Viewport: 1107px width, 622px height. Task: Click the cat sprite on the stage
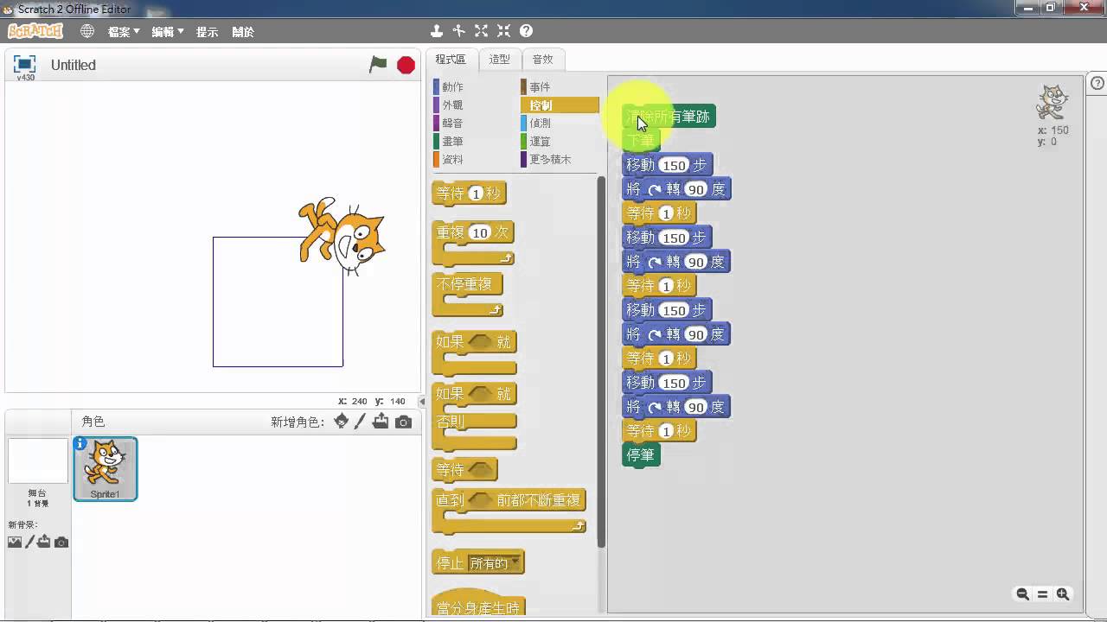[342, 236]
